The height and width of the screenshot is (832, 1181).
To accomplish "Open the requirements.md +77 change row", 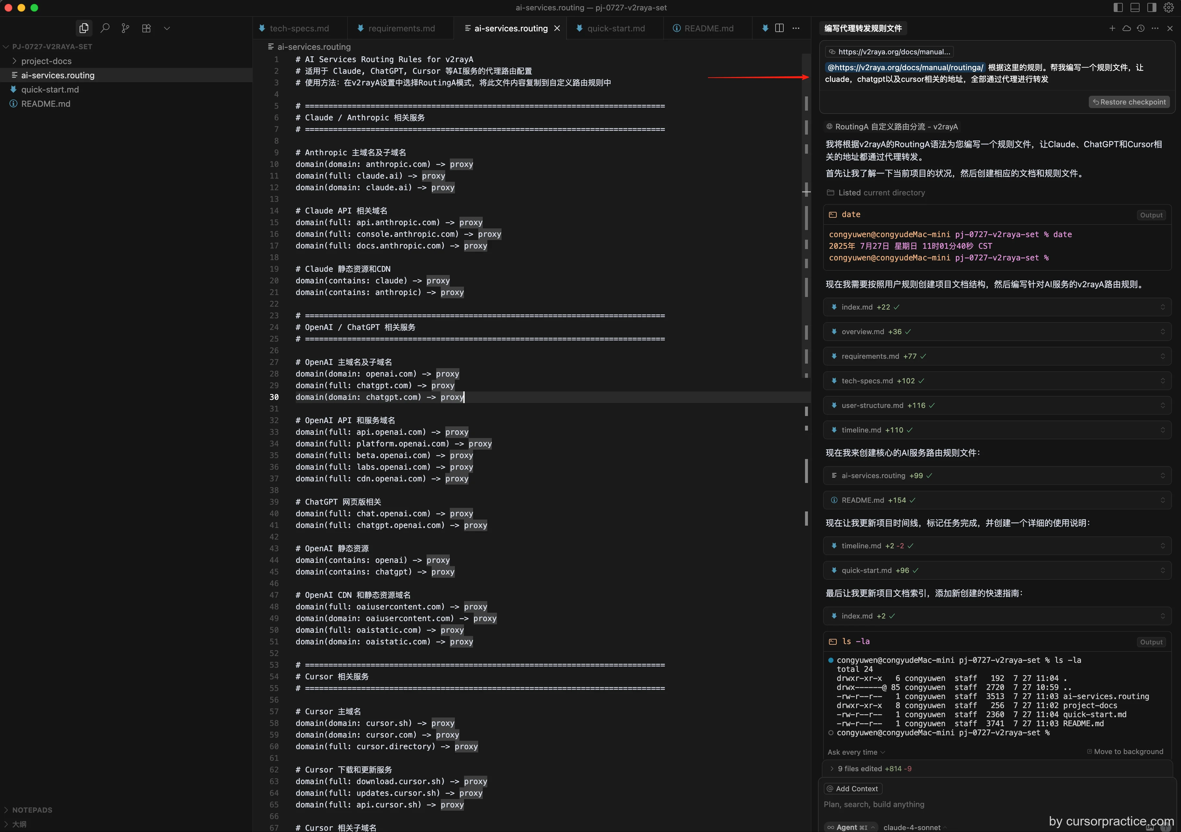I will tap(997, 356).
